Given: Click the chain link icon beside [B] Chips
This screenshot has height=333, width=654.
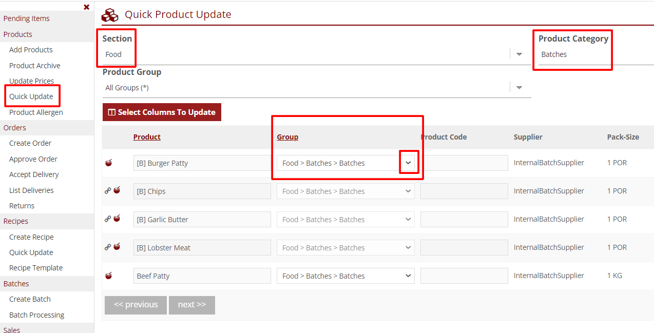Looking at the screenshot, I should (107, 191).
